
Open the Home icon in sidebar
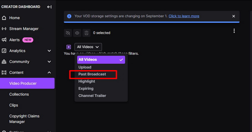pos(4,18)
